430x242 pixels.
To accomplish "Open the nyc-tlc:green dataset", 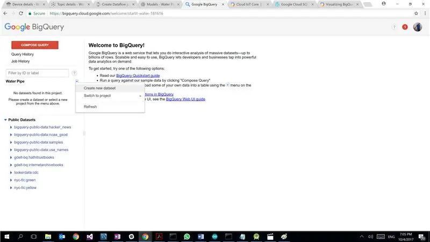I will point(25,180).
